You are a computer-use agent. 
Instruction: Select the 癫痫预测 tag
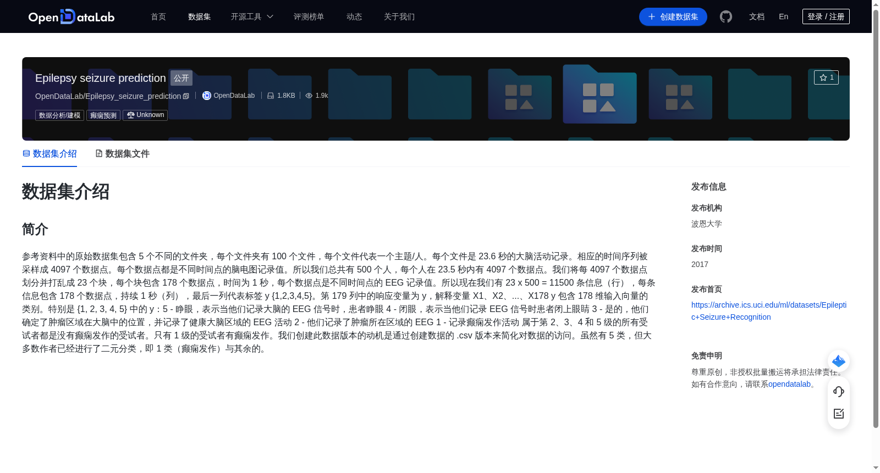click(103, 115)
